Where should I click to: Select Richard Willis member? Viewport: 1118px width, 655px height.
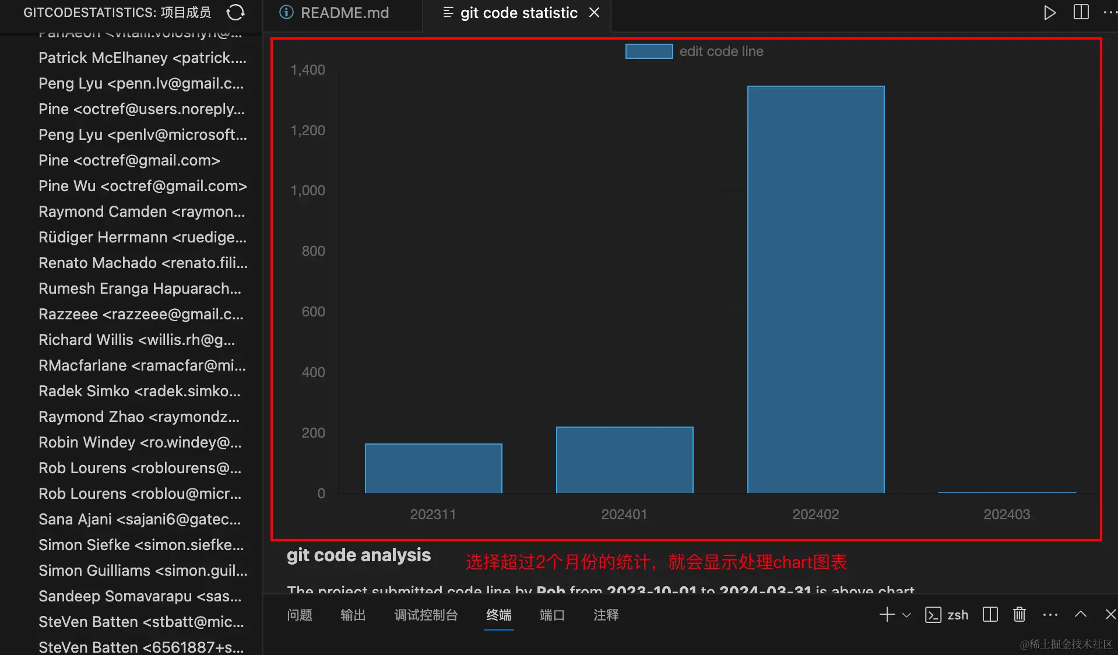(x=131, y=340)
